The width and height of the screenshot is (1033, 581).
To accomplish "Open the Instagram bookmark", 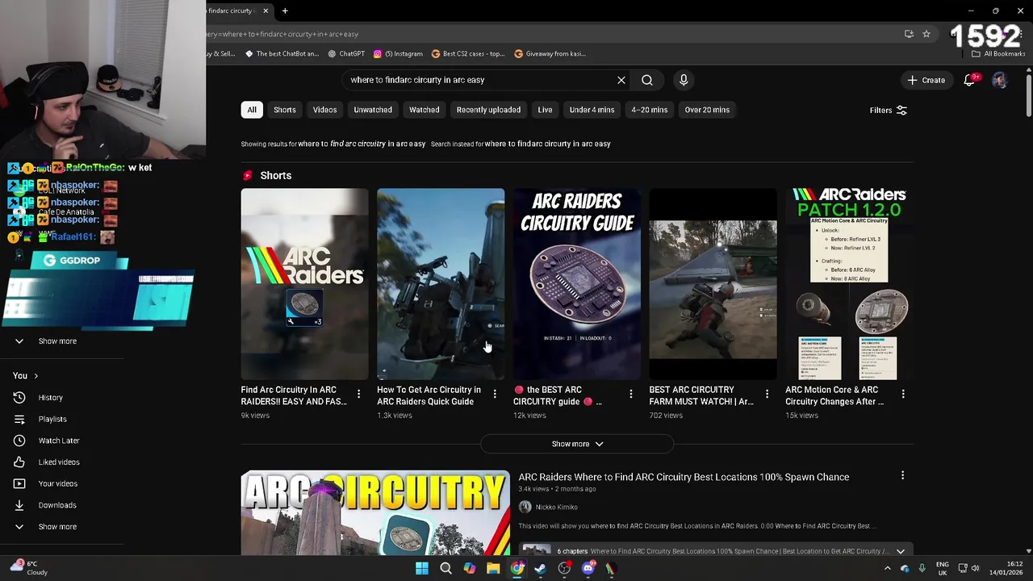I will click(398, 54).
